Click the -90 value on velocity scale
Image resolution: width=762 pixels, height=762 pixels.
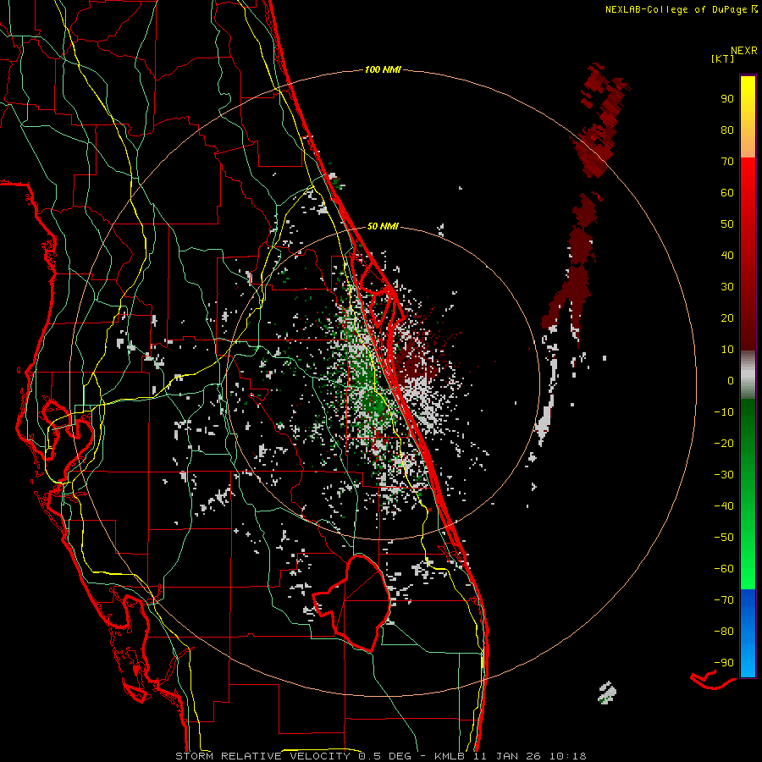pos(724,663)
